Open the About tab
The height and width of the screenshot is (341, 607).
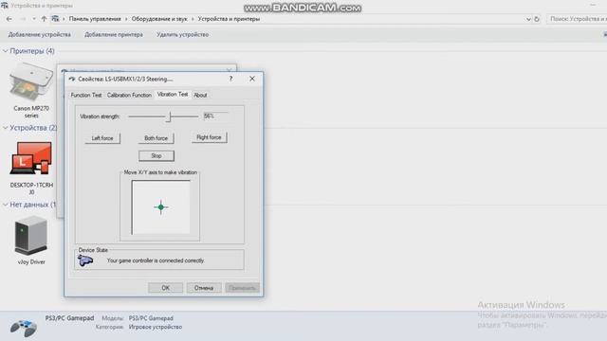pos(200,95)
